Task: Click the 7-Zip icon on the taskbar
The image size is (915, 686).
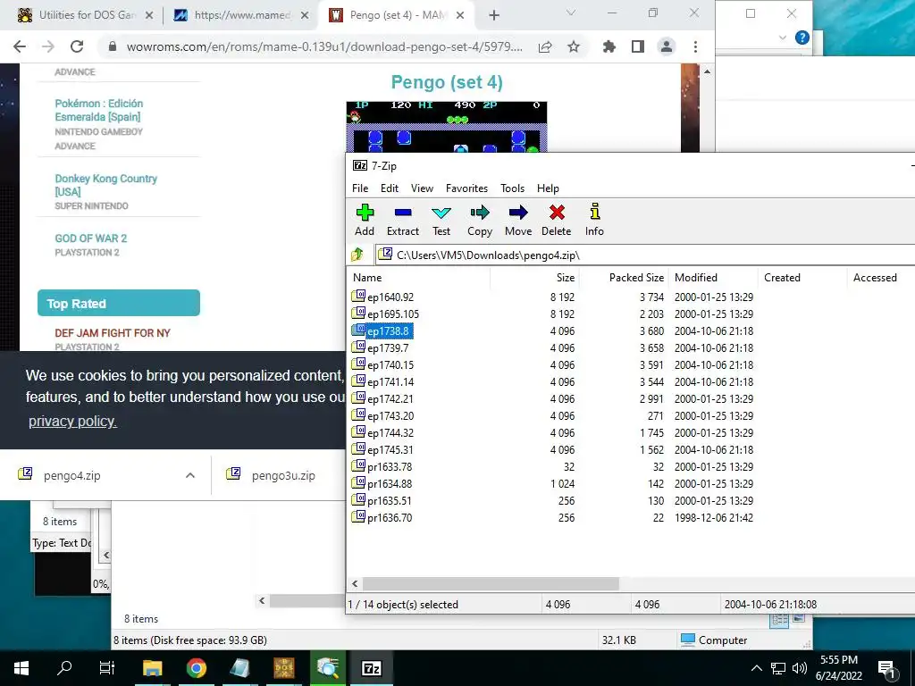Action: [x=372, y=668]
